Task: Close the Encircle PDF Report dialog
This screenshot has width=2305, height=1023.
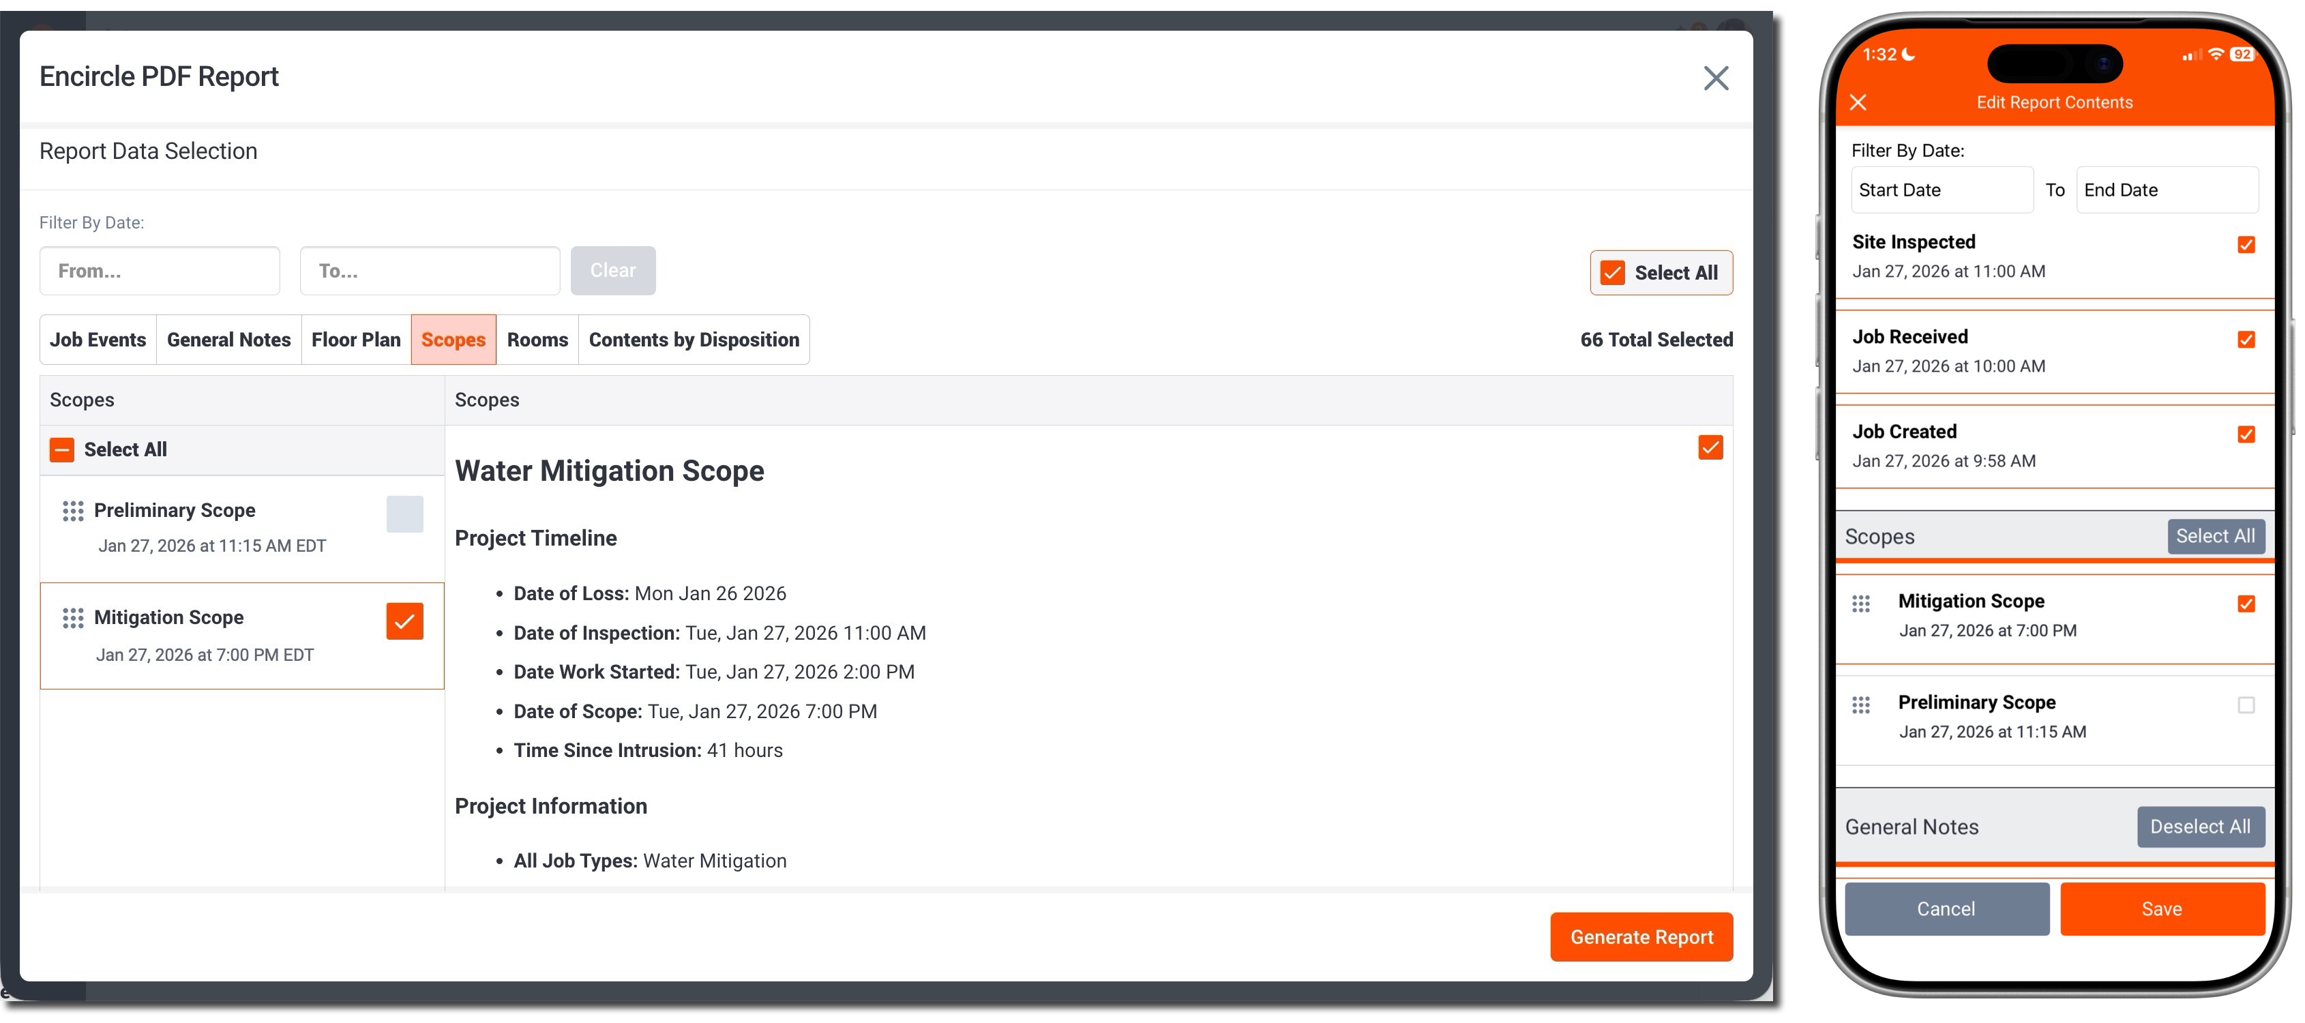Action: click(x=1715, y=78)
